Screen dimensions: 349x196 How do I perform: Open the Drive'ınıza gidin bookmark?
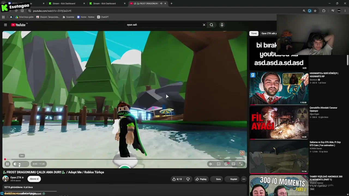[x=24, y=17]
